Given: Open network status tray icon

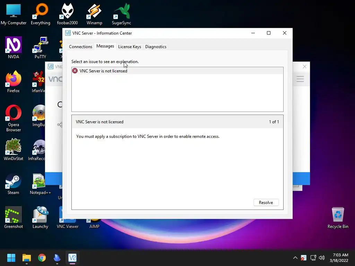Looking at the screenshot, I should pyautogui.click(x=313, y=258).
